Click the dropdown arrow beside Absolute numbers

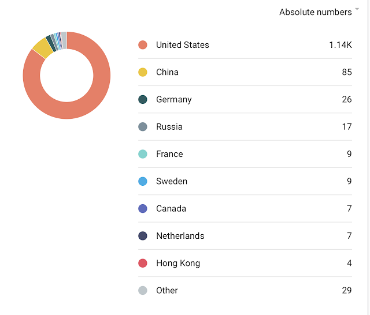(x=357, y=9)
